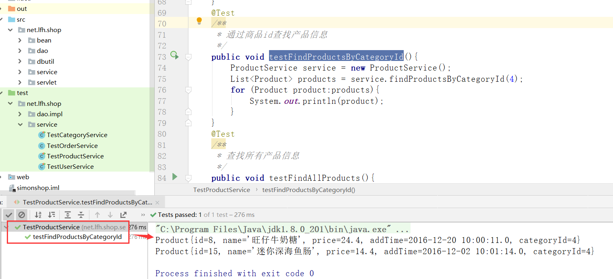Open TestCategoryService in project tree
This screenshot has width=613, height=279.
click(x=77, y=135)
